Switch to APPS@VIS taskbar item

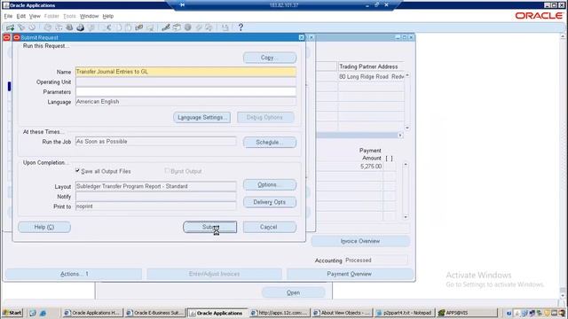pos(468,313)
